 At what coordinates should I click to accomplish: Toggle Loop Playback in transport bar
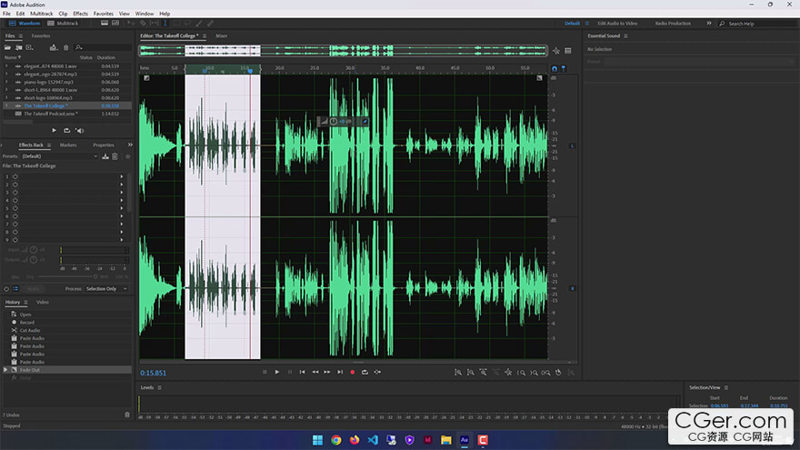tap(365, 372)
